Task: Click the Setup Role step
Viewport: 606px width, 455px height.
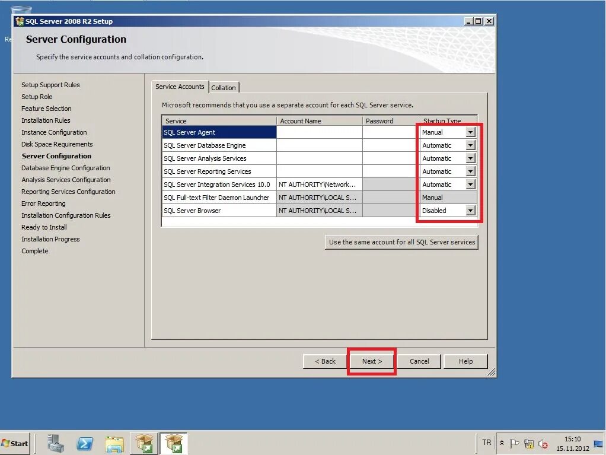Action: click(x=37, y=97)
